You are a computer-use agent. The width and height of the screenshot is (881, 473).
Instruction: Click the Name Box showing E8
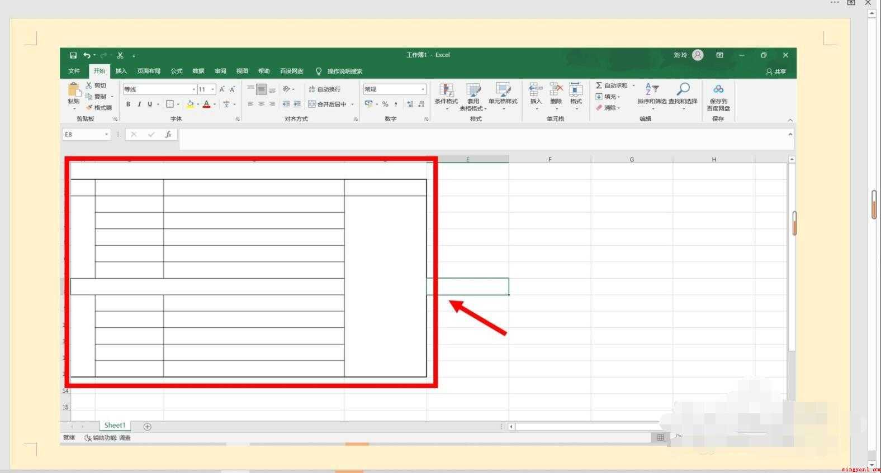87,135
